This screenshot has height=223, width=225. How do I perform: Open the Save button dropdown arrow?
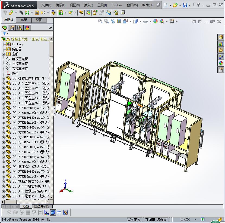pyautogui.click(x=190, y=5)
